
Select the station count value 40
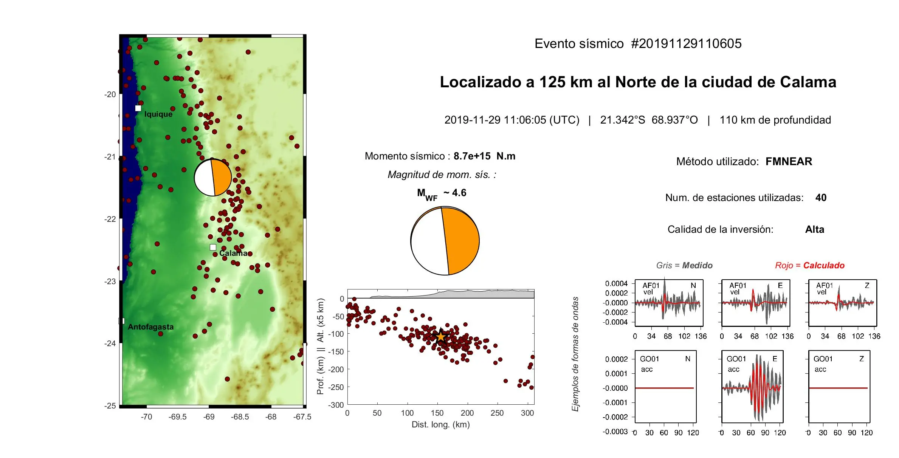tap(821, 198)
